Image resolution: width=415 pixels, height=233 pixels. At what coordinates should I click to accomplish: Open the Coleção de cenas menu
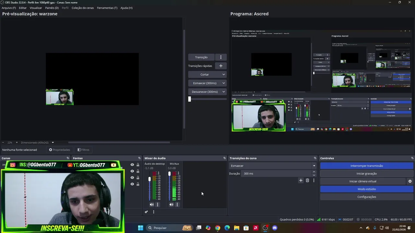pos(83,8)
